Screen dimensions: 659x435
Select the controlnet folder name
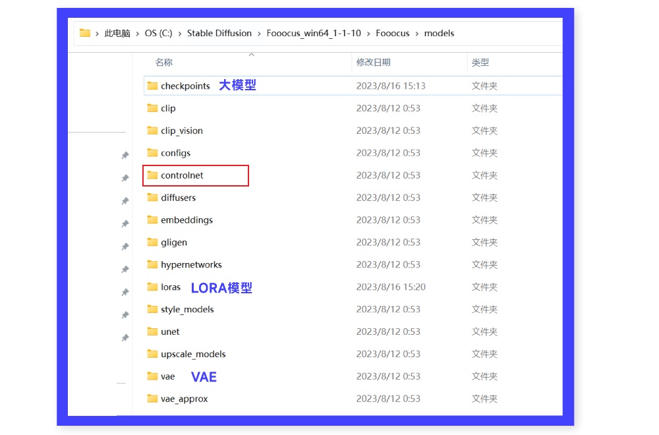pos(182,175)
